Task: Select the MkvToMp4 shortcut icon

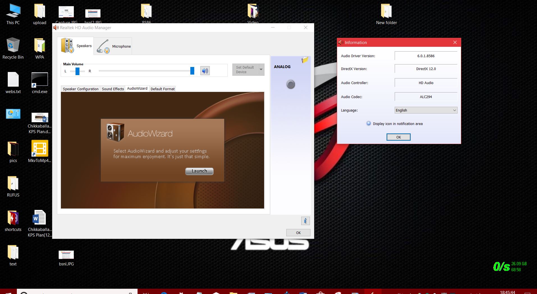Action: (40, 151)
